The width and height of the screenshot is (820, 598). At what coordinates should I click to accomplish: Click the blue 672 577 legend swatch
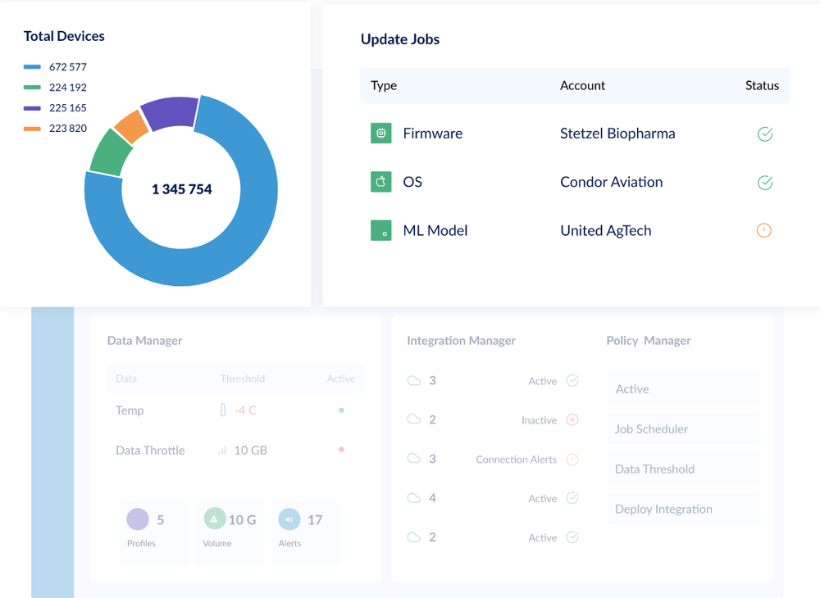coord(33,67)
